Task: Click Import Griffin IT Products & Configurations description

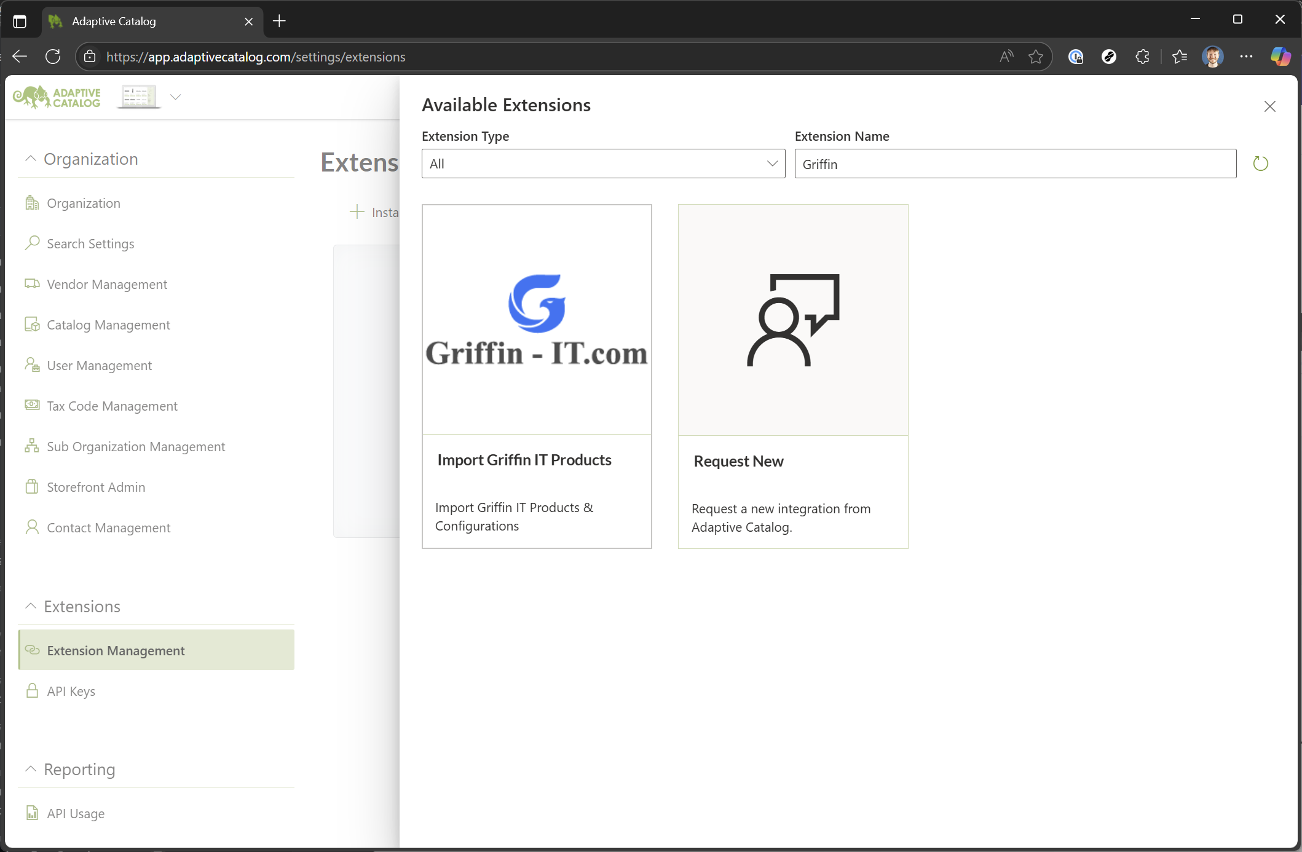Action: tap(514, 516)
